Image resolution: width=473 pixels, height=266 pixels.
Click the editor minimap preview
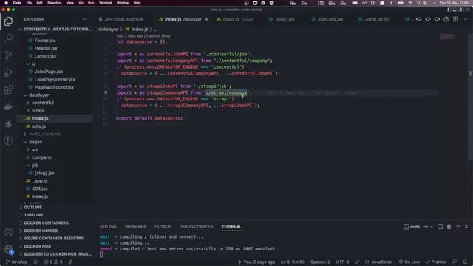448,36
